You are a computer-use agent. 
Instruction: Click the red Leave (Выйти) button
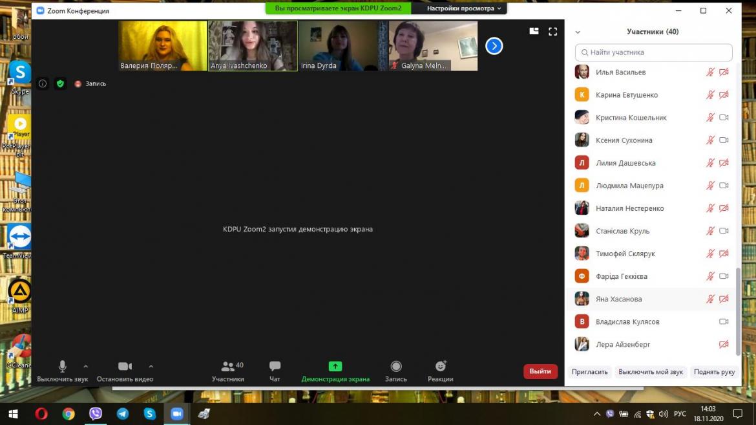(540, 371)
